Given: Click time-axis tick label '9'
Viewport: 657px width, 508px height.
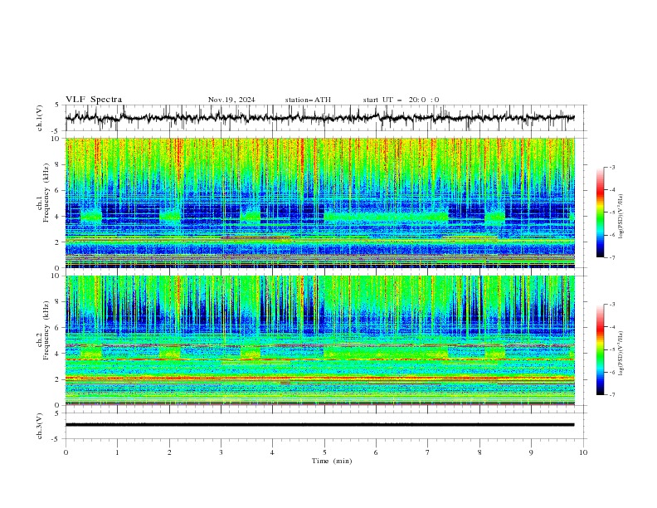Looking at the screenshot, I should point(531,452).
